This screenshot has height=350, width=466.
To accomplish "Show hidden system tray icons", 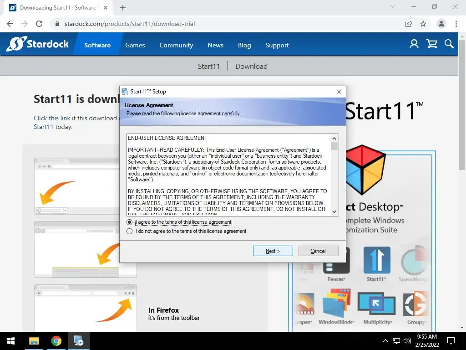I will pos(385,341).
